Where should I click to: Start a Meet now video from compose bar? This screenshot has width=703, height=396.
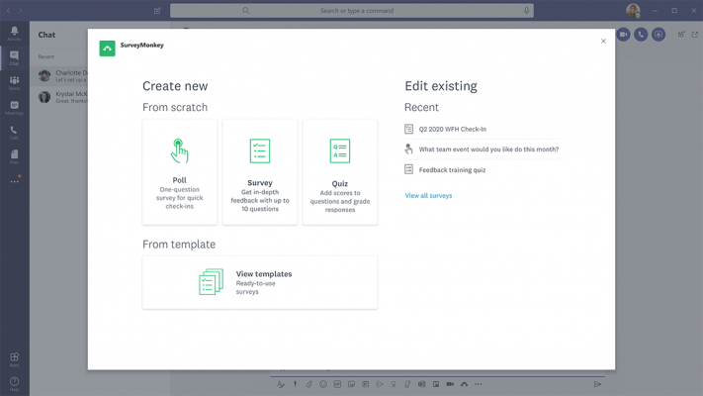point(450,384)
